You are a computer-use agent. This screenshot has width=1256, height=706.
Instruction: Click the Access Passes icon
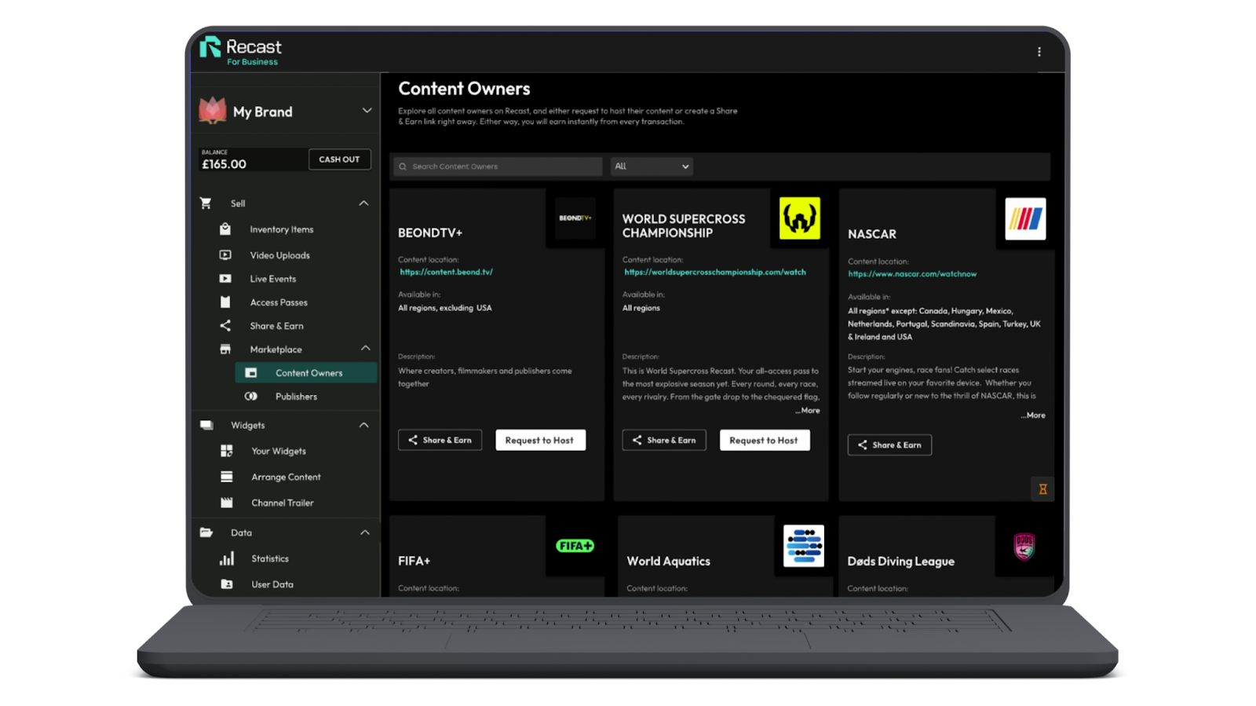(225, 302)
